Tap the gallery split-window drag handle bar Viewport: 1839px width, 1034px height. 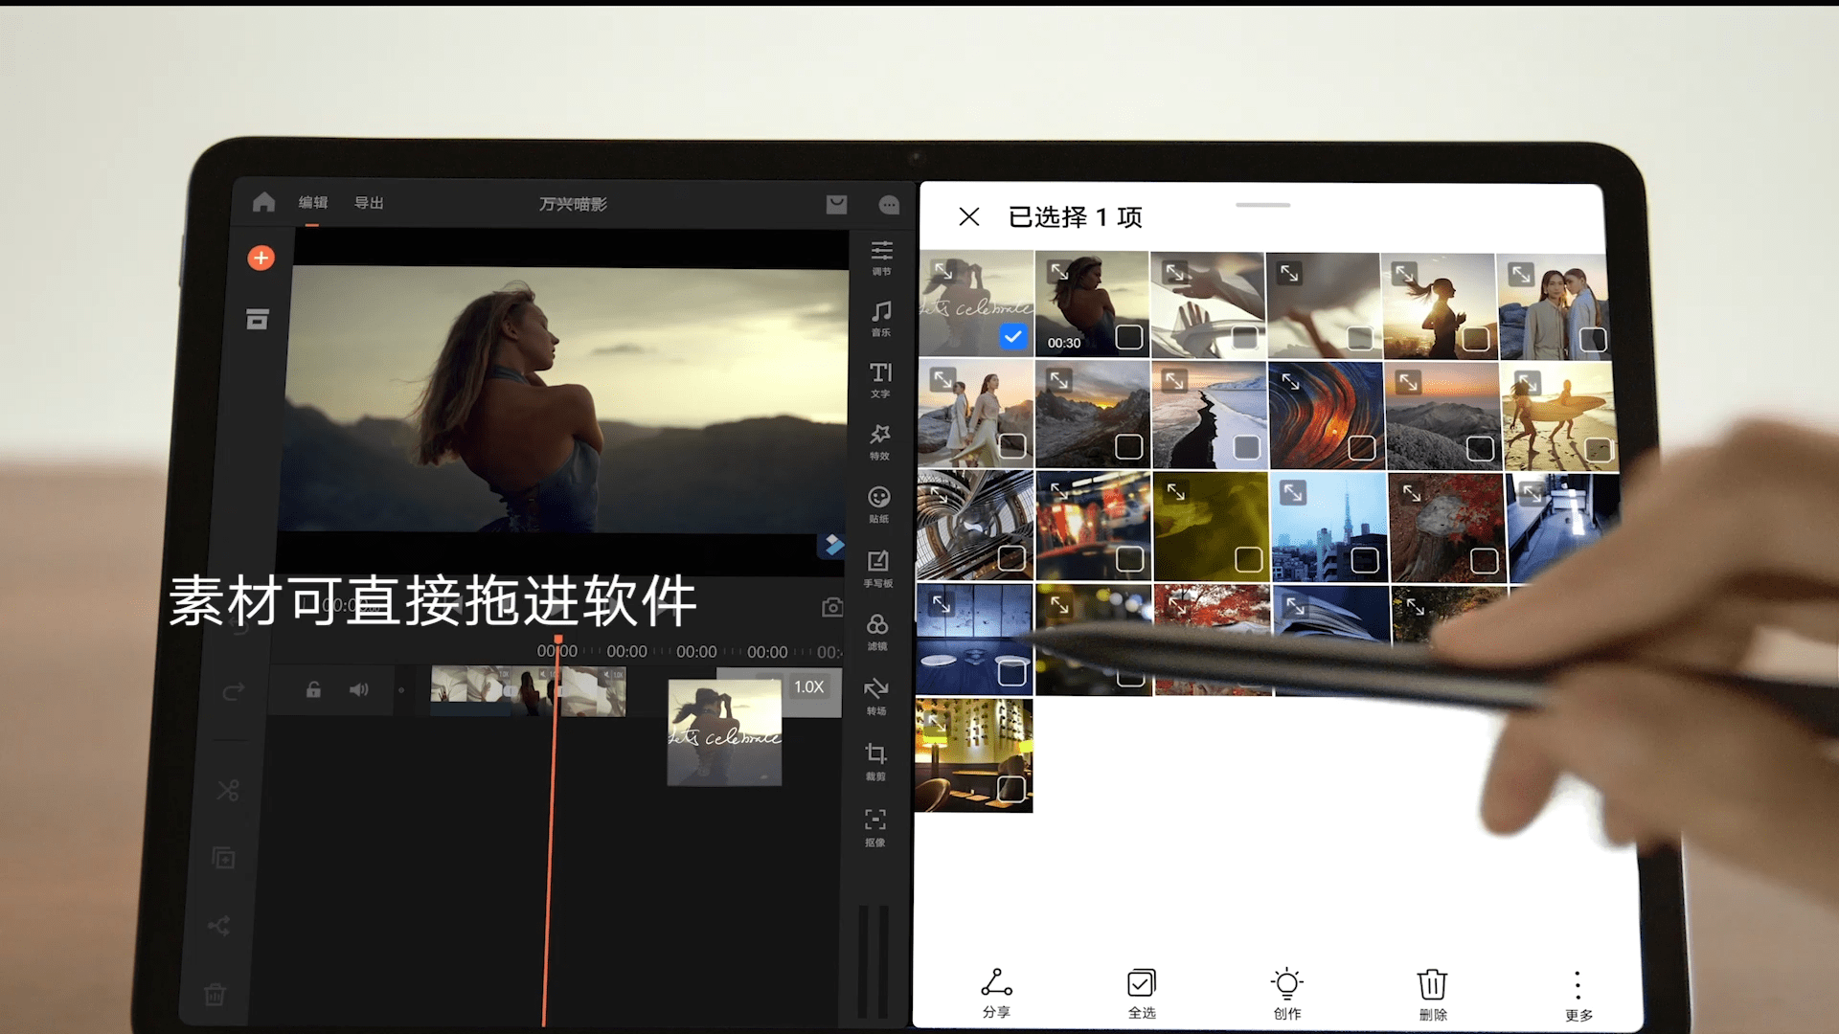[x=1262, y=205]
